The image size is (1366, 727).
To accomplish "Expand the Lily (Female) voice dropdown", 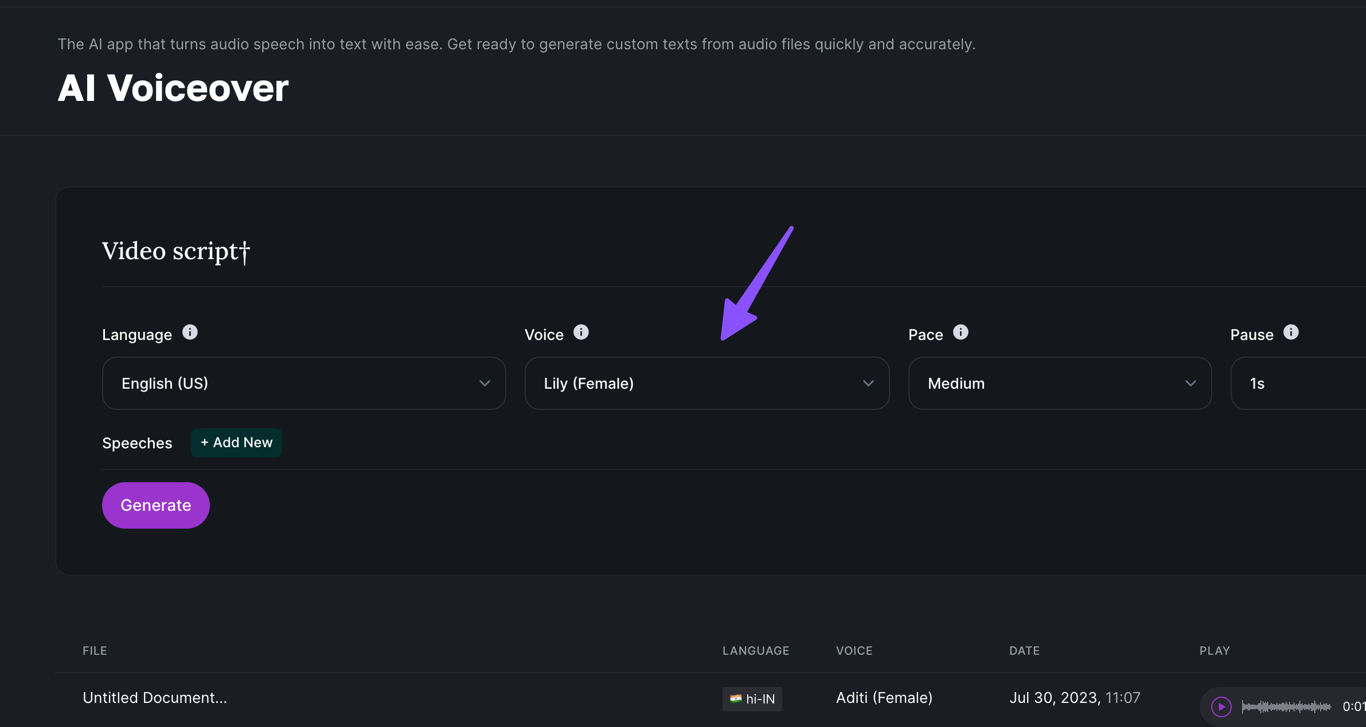I will (707, 383).
